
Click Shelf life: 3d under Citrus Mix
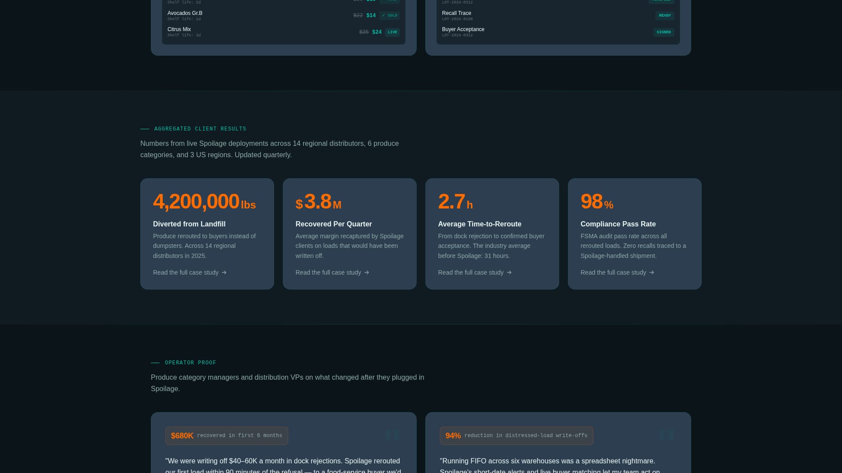[184, 35]
